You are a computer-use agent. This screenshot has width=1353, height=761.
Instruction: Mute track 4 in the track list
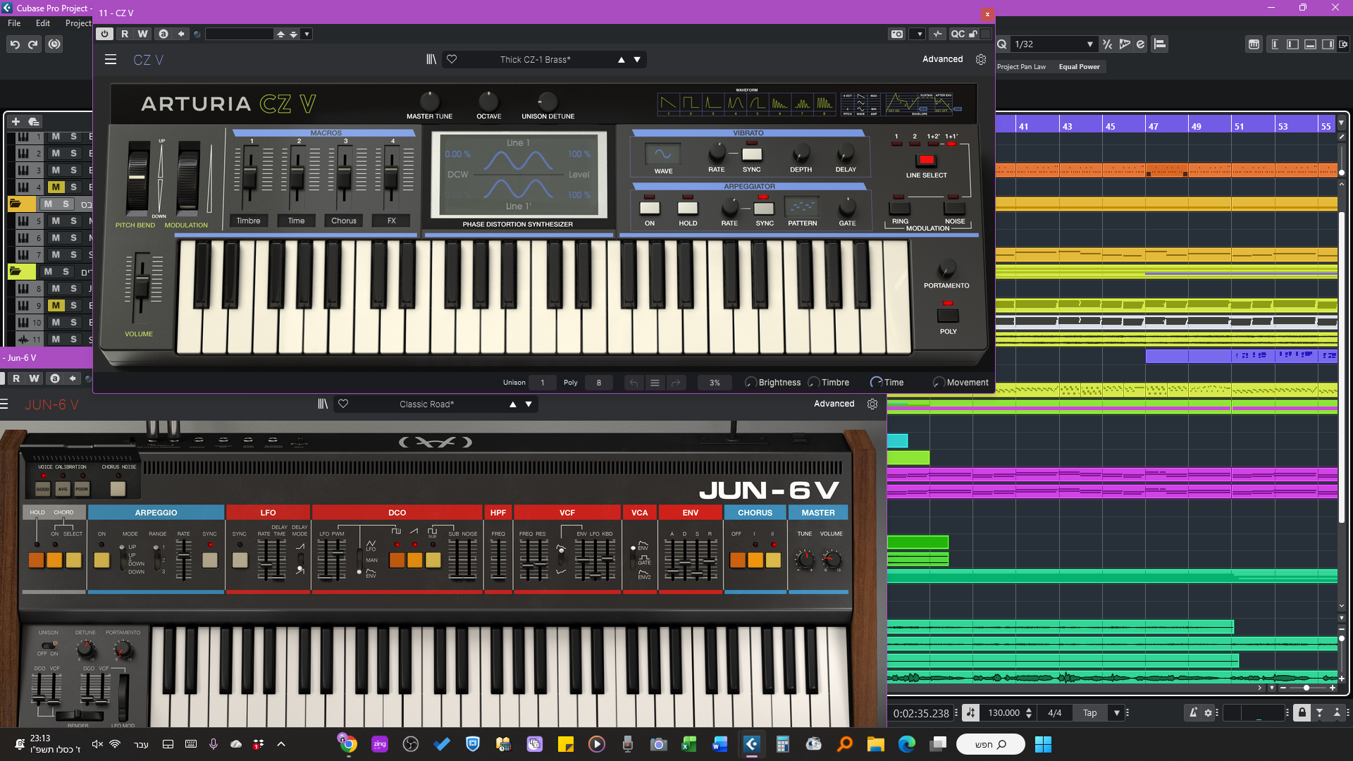(x=56, y=187)
